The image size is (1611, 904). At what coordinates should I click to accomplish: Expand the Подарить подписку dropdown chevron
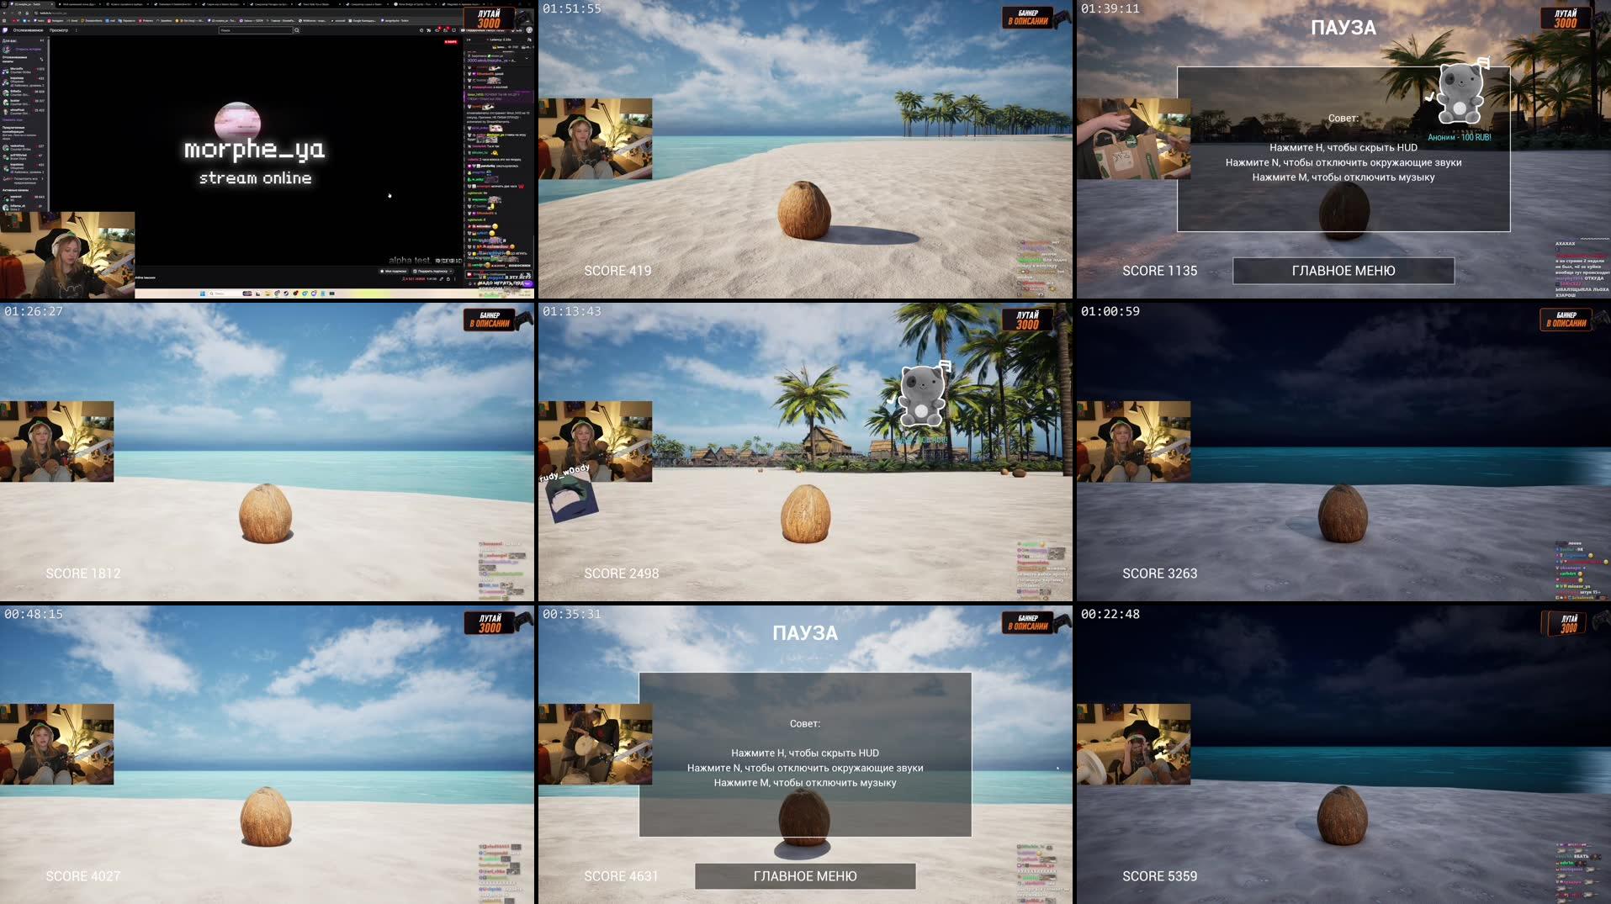[x=451, y=272]
